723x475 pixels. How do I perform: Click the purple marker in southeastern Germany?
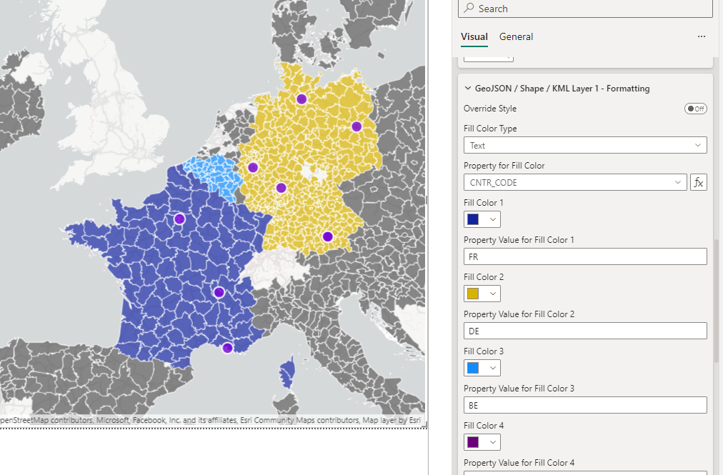327,236
